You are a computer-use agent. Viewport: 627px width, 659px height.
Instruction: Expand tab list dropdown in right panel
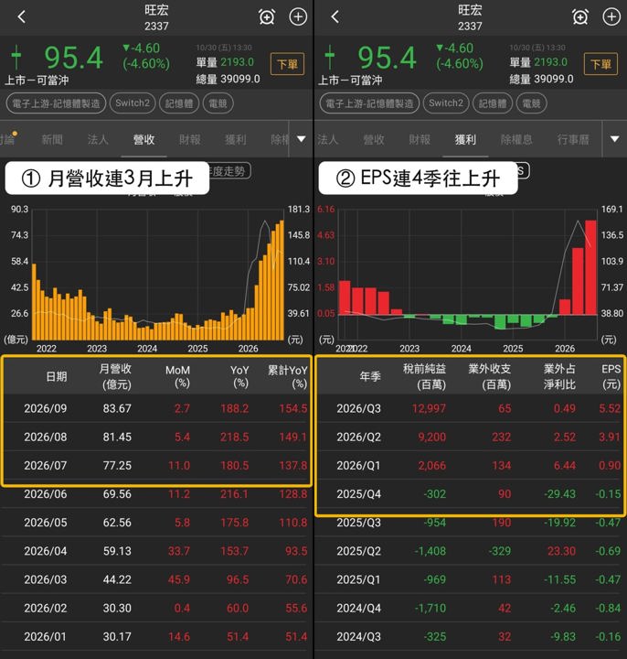(614, 139)
